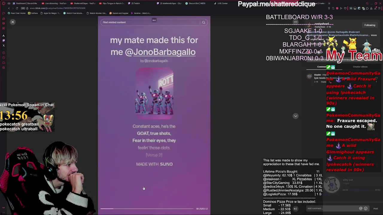Open Apps for Magic bookmark

(x=50, y=13)
